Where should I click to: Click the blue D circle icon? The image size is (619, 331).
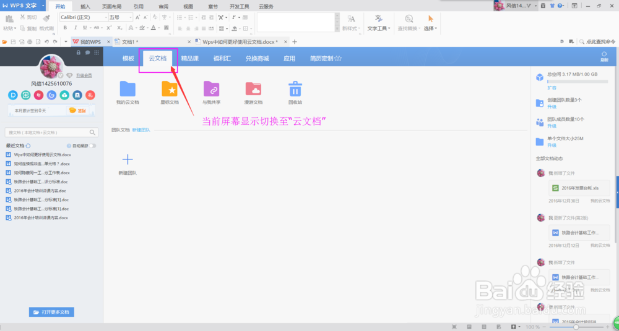click(13, 95)
